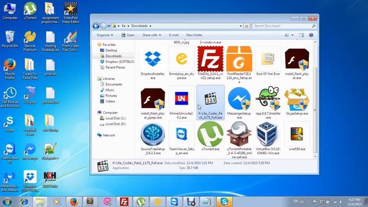The height and width of the screenshot is (207, 368).
Task: Open FileZilla from the taskbar
Action: (124, 202)
